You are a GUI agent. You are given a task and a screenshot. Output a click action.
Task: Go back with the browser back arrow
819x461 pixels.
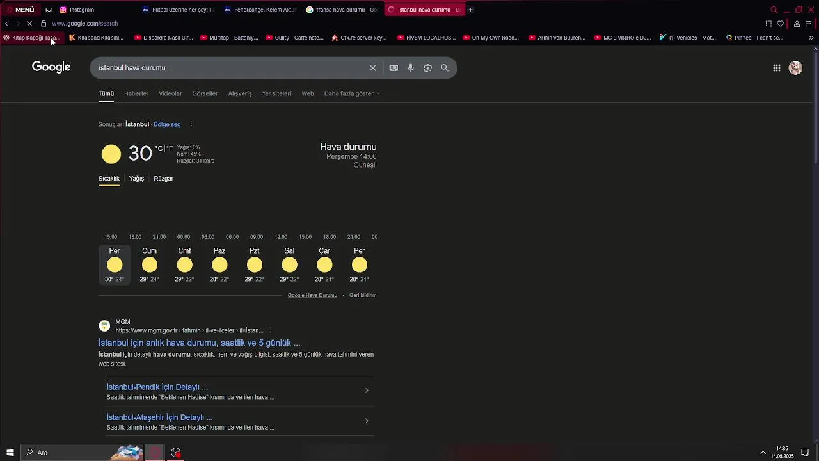[7, 24]
